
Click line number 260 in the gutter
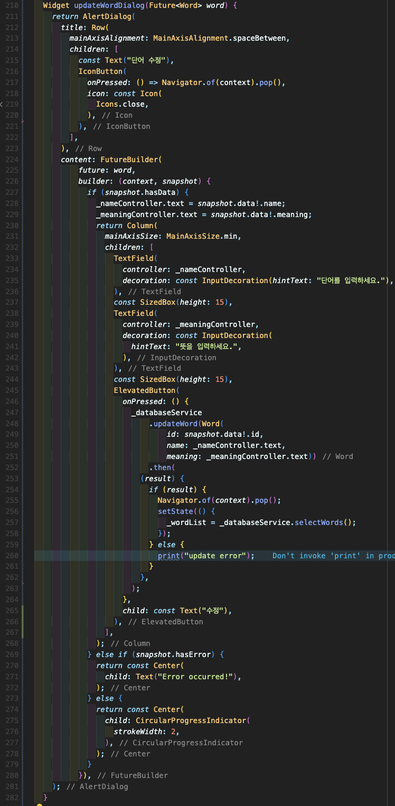click(13, 556)
